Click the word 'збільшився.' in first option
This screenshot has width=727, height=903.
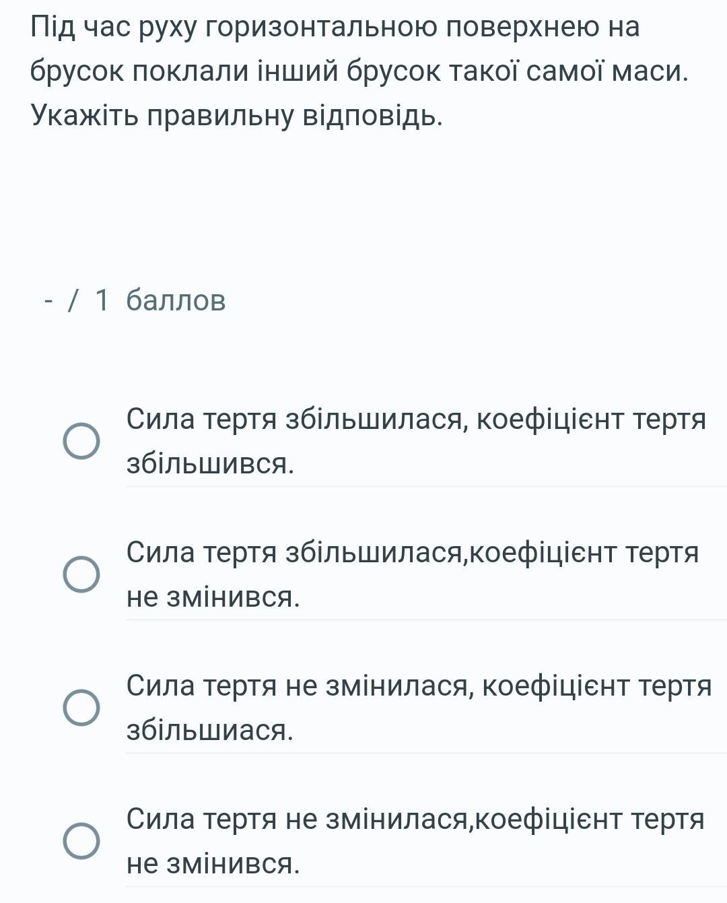pos(210,463)
